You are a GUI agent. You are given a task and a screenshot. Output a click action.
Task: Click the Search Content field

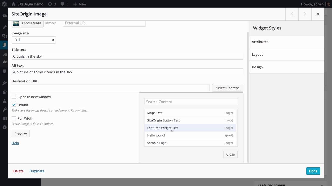191,102
